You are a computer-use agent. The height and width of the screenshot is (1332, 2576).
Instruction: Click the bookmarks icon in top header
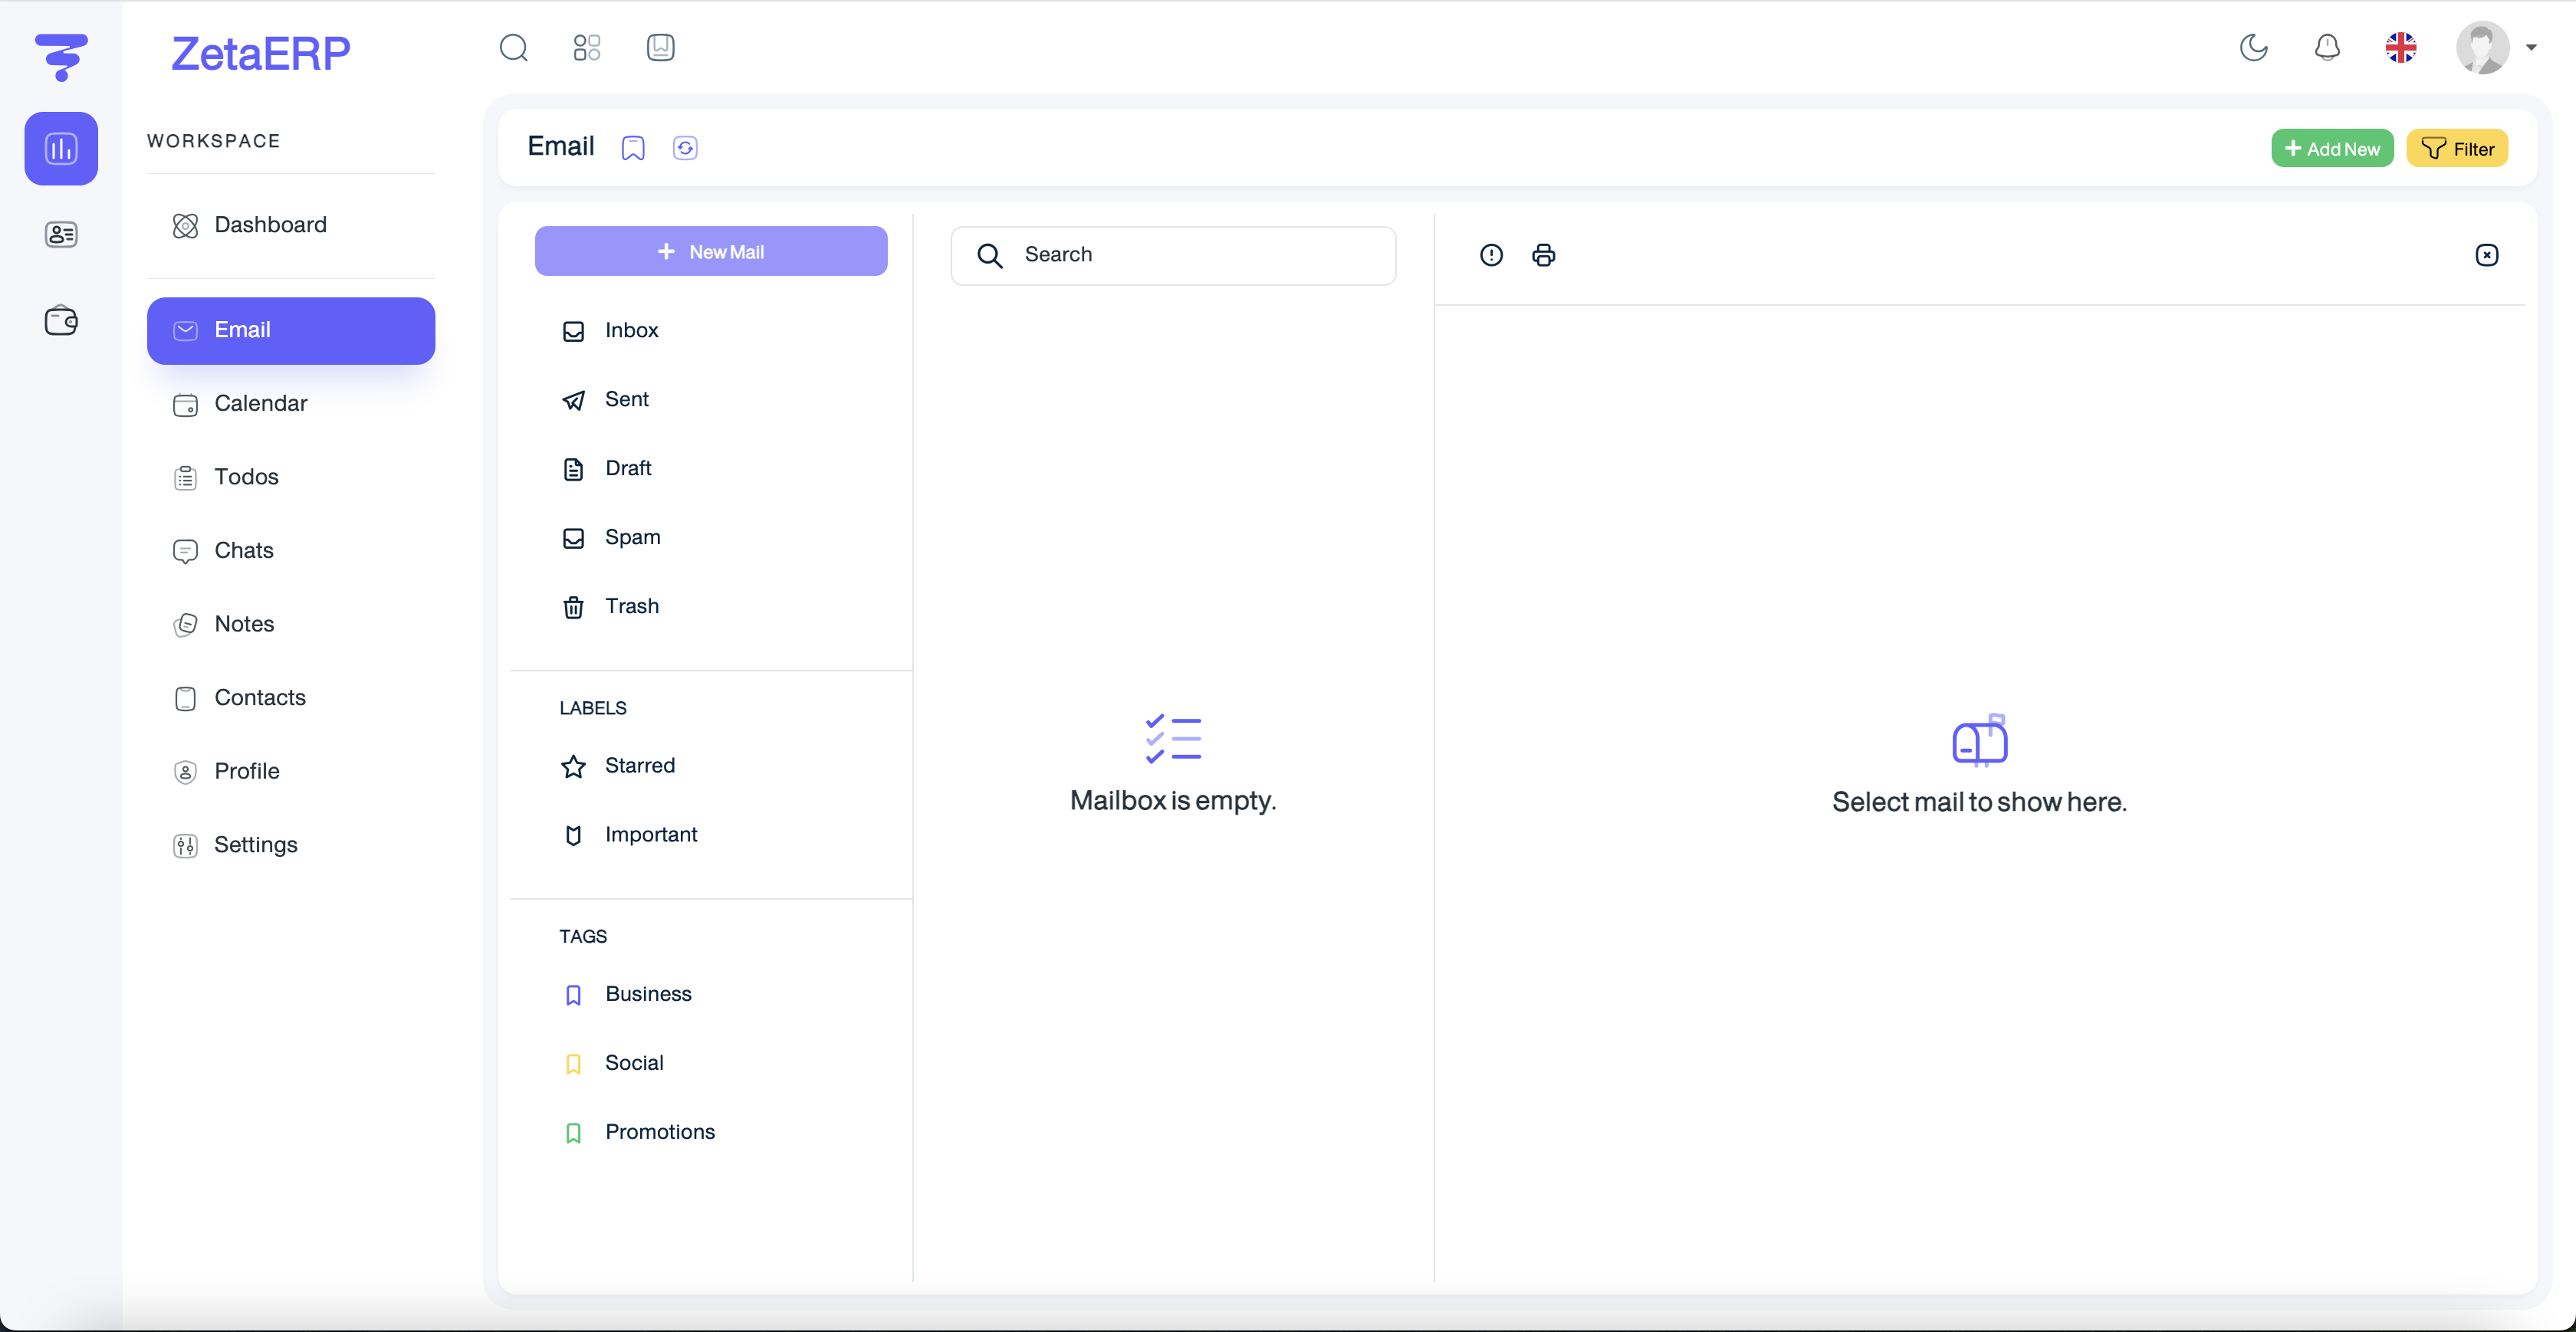661,47
